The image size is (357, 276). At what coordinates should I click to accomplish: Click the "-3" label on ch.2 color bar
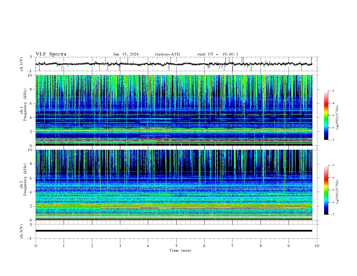pos(332,166)
